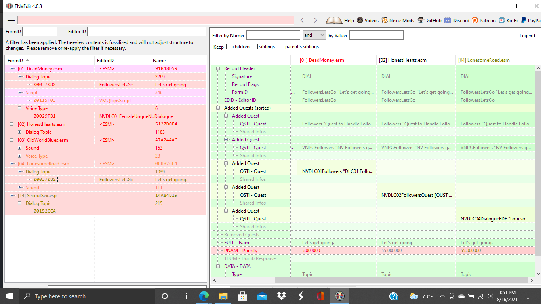The height and width of the screenshot is (304, 541).
Task: Open the volume control in the tray
Action: click(490, 296)
